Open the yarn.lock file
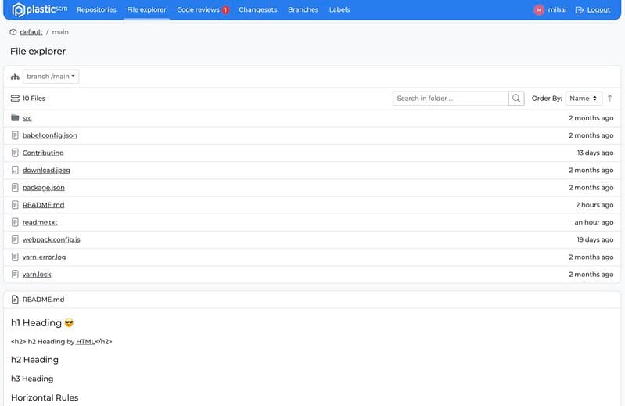 (37, 275)
